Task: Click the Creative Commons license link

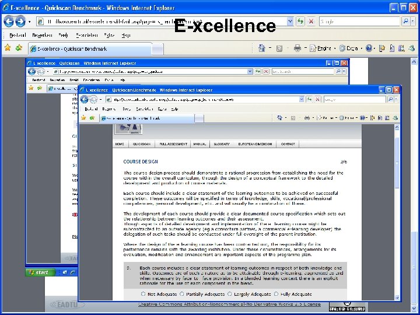Action: (x=229, y=304)
